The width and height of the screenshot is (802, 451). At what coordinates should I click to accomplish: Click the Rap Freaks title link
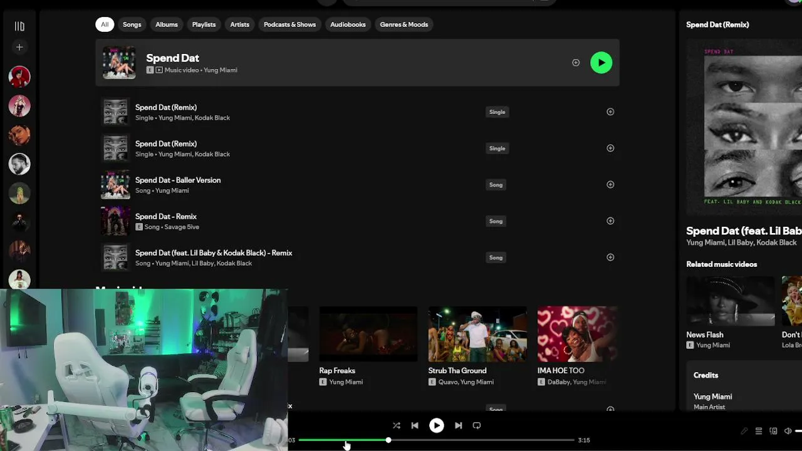tap(337, 371)
